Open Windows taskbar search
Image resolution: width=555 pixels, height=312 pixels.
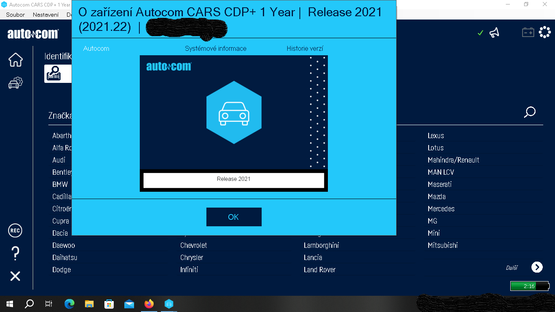[x=29, y=303]
